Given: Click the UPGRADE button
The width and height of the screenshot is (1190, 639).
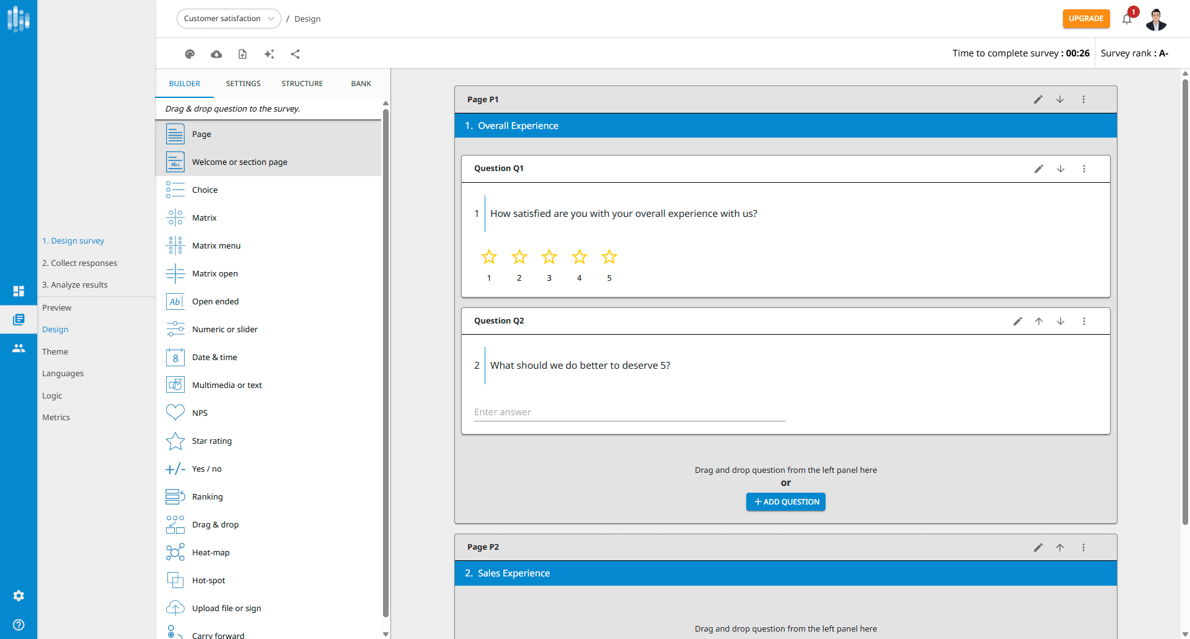Looking at the screenshot, I should pyautogui.click(x=1086, y=19).
